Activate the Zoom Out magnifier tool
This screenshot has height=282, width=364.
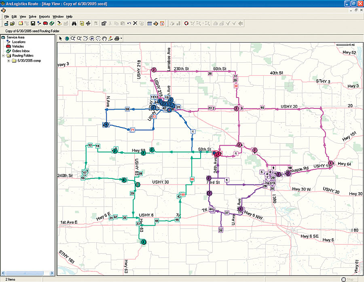click(79, 38)
